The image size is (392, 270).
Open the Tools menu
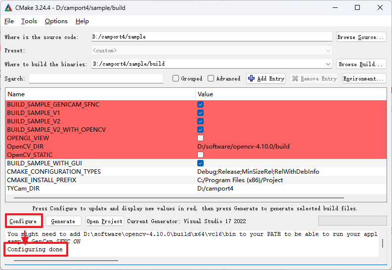(x=29, y=21)
